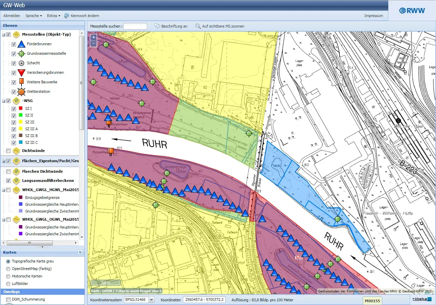Select Historische Karten base map
The image size is (436, 305).
click(x=8, y=276)
